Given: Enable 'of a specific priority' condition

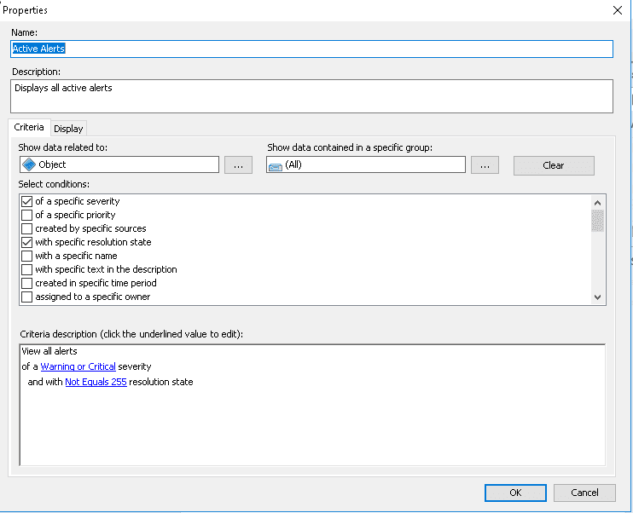Looking at the screenshot, I should click(x=26, y=215).
